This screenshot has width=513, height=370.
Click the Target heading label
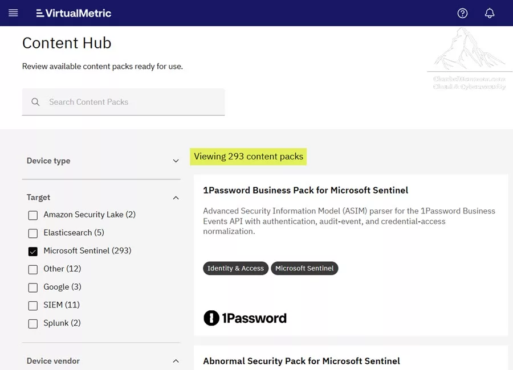coord(38,198)
